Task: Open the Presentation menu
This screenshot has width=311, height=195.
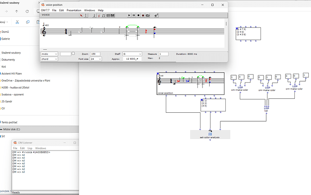Action: 74,10
